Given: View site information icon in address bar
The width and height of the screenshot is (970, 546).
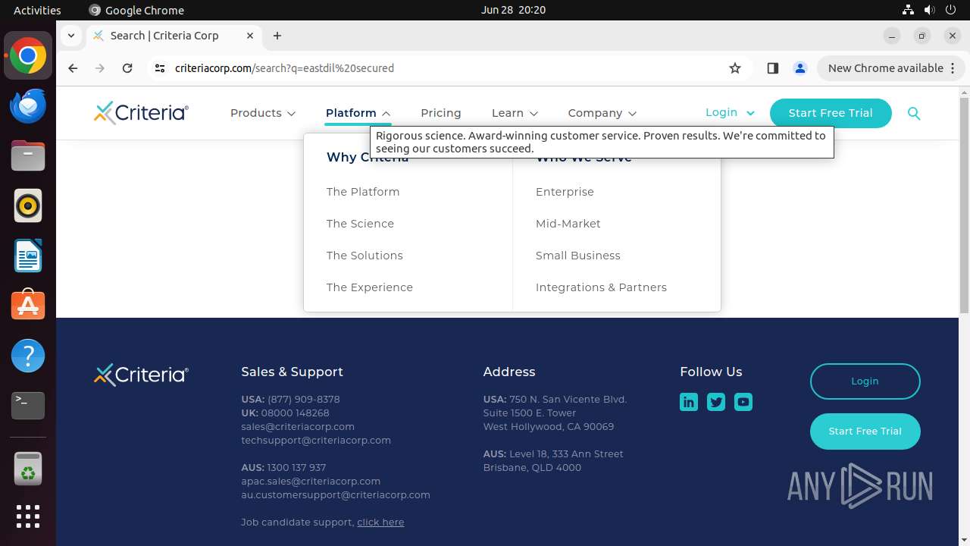Looking at the screenshot, I should pyautogui.click(x=159, y=68).
